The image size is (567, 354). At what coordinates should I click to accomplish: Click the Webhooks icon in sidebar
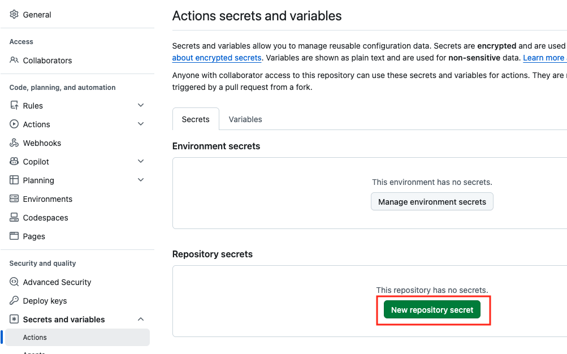14,143
